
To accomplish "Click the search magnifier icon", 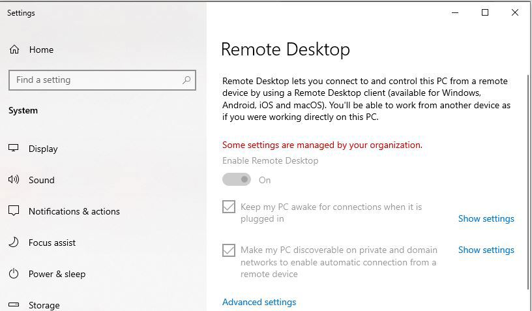I will (186, 80).
